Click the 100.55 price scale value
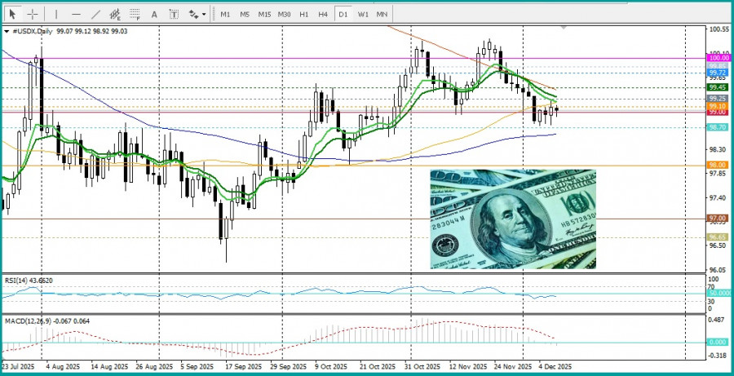The width and height of the screenshot is (734, 376). click(720, 29)
